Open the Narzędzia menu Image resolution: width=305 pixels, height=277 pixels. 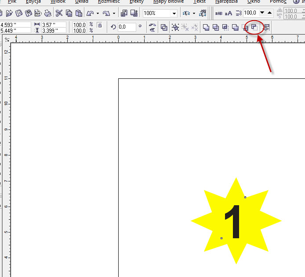point(226,2)
